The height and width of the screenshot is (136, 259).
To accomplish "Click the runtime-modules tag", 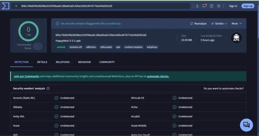I will click(134, 47).
